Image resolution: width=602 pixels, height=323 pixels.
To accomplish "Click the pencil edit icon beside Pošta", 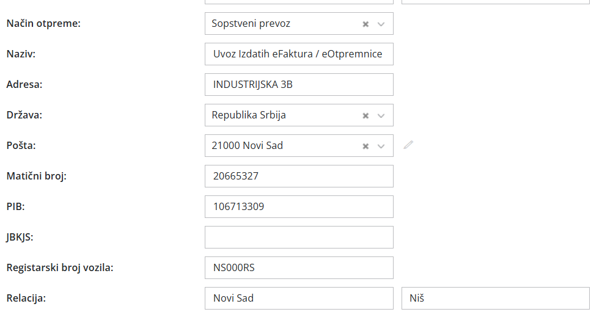I will [x=408, y=145].
